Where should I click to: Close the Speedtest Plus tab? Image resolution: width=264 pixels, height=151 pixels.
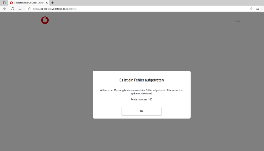click(47, 3)
